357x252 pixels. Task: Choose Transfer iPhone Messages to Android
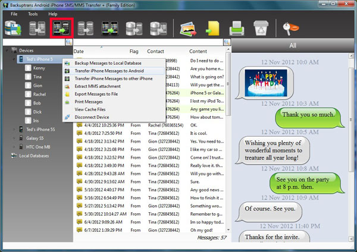(114, 71)
